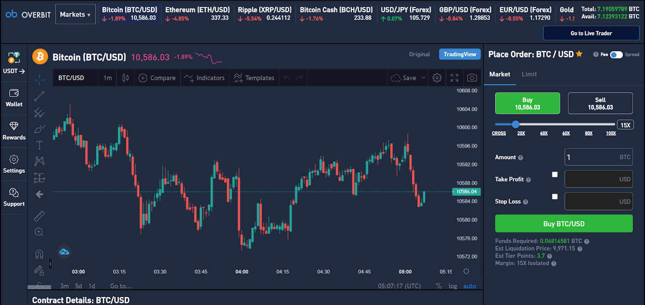
Task: Select the pattern drawing tool
Action: tap(39, 161)
